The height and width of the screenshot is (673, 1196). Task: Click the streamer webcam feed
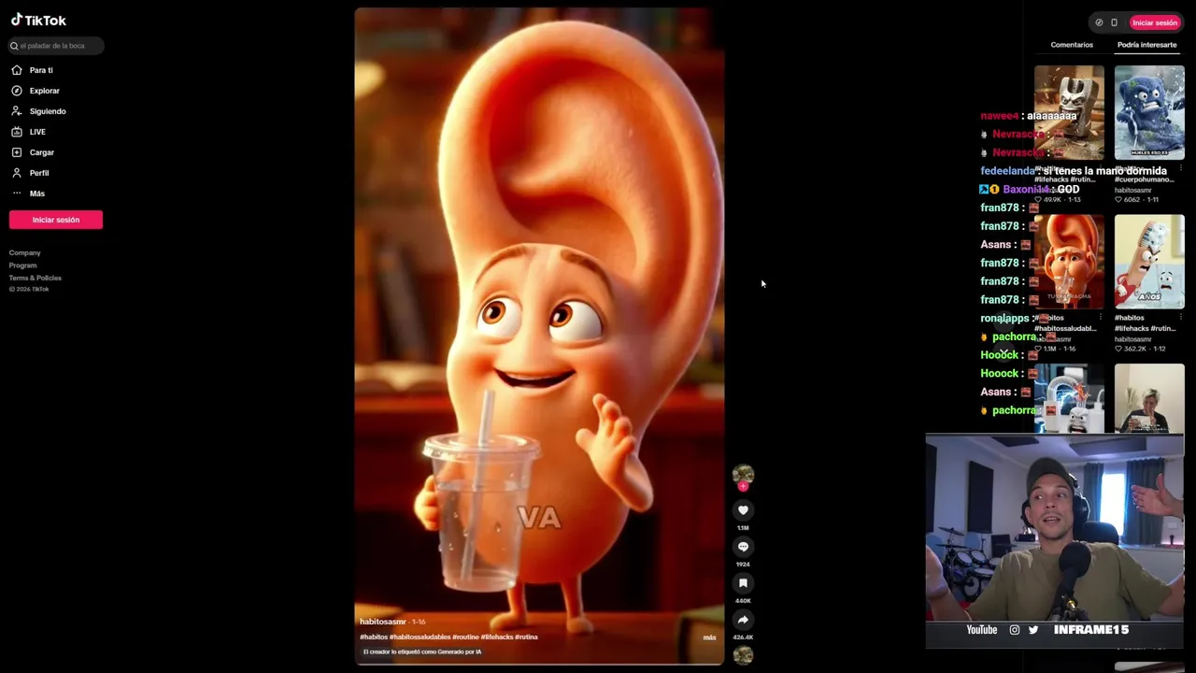point(1055,527)
